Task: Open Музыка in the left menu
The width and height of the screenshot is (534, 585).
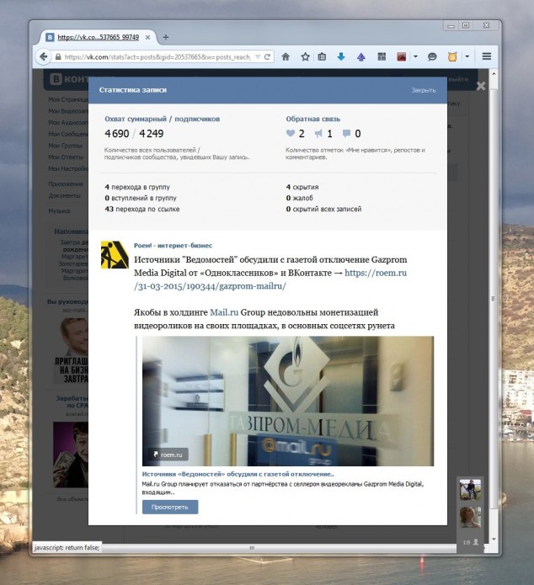Action: [59, 210]
